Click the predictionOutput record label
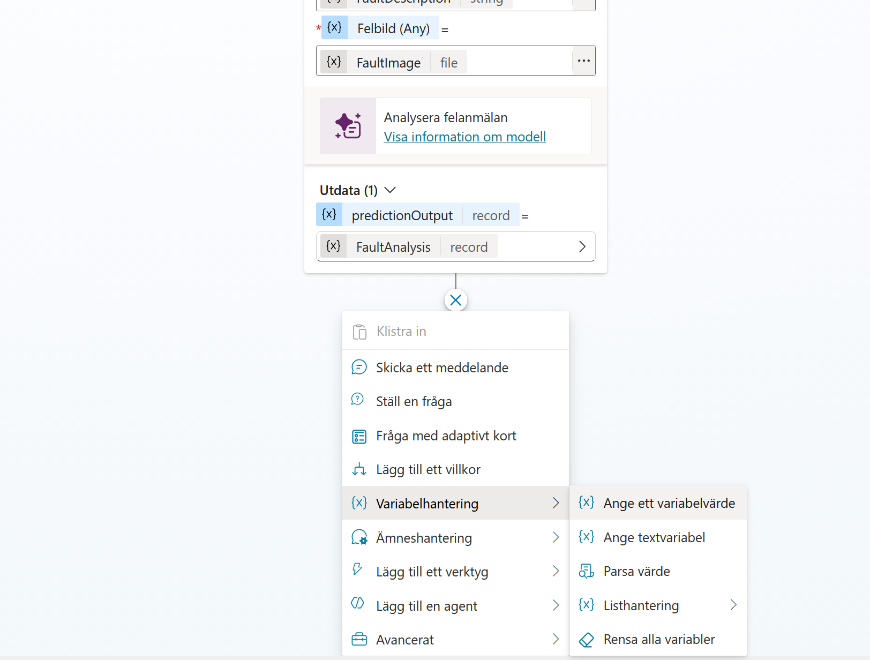Screen dimensions: 870x660 tap(418, 214)
